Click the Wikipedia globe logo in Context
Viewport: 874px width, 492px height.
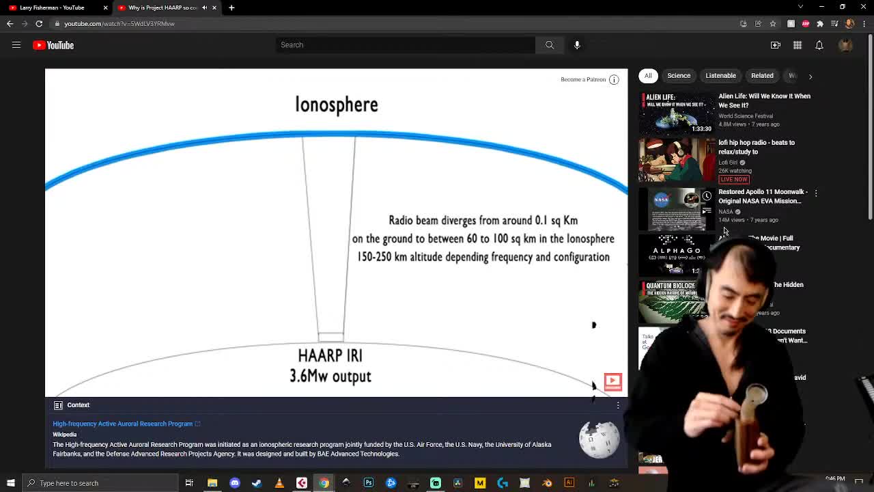[600, 439]
